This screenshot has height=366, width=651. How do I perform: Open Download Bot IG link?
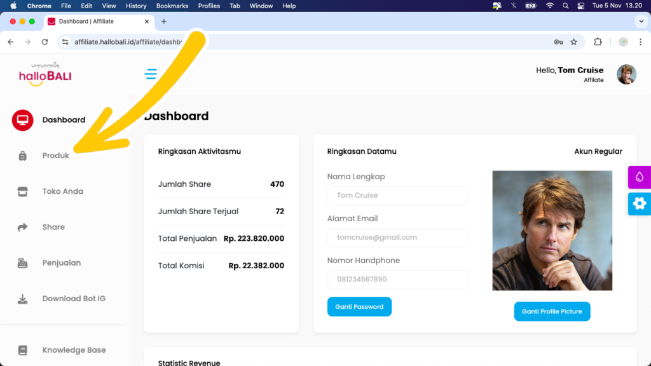(x=74, y=299)
